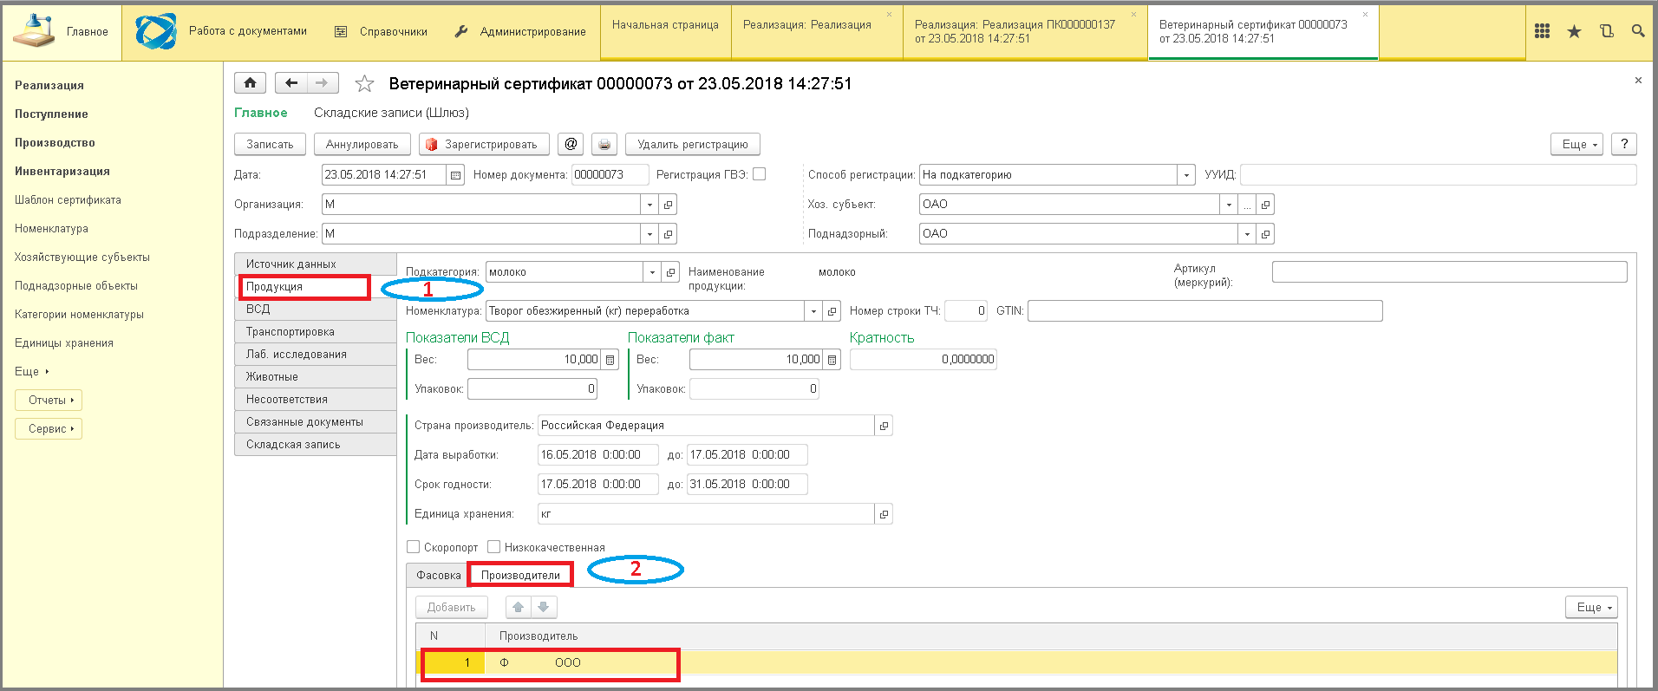
Task: Switch to Производители tab
Action: click(520, 575)
